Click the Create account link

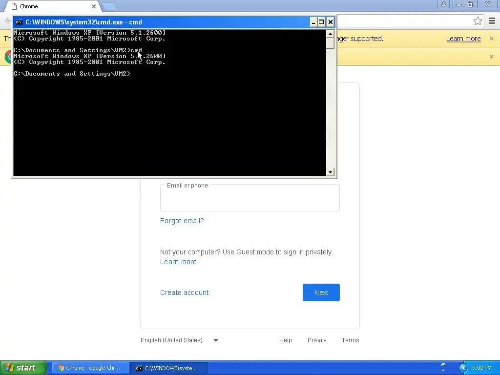click(x=184, y=292)
